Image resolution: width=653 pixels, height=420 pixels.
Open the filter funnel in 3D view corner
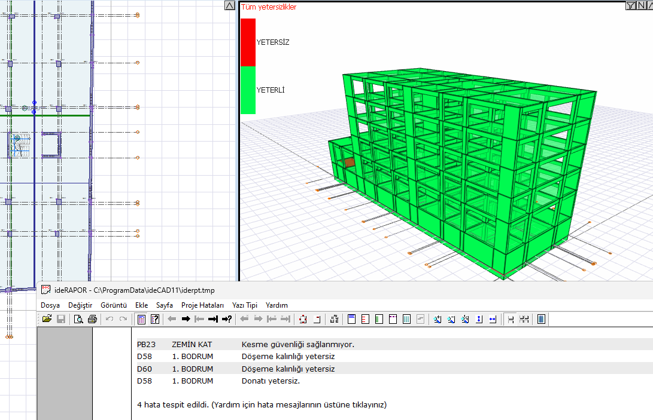(x=630, y=5)
